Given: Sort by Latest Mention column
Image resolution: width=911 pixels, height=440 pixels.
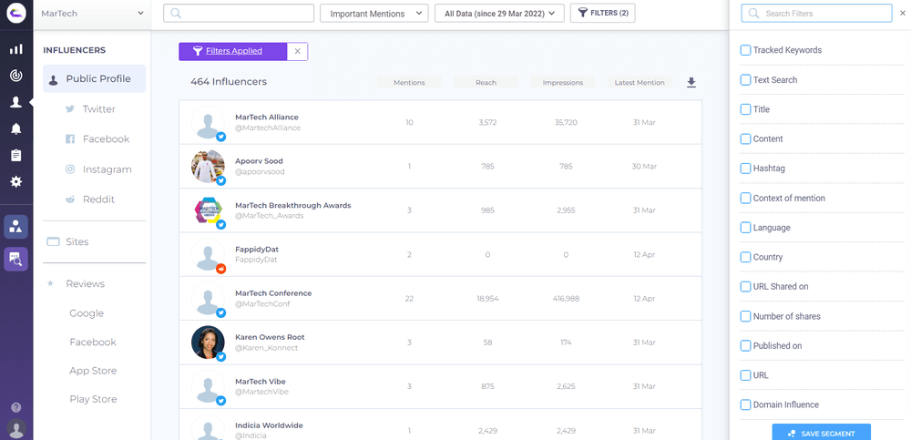Looking at the screenshot, I should pyautogui.click(x=640, y=83).
